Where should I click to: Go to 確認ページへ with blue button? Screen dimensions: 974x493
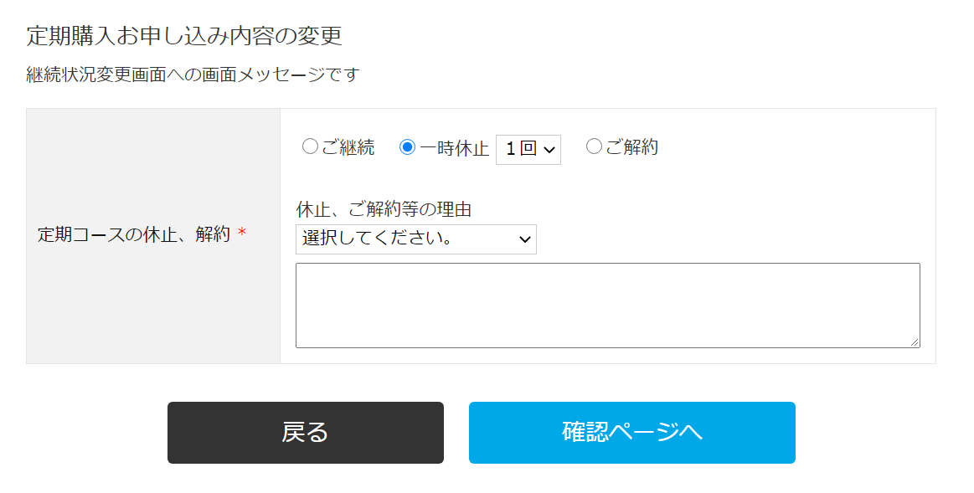(x=631, y=433)
